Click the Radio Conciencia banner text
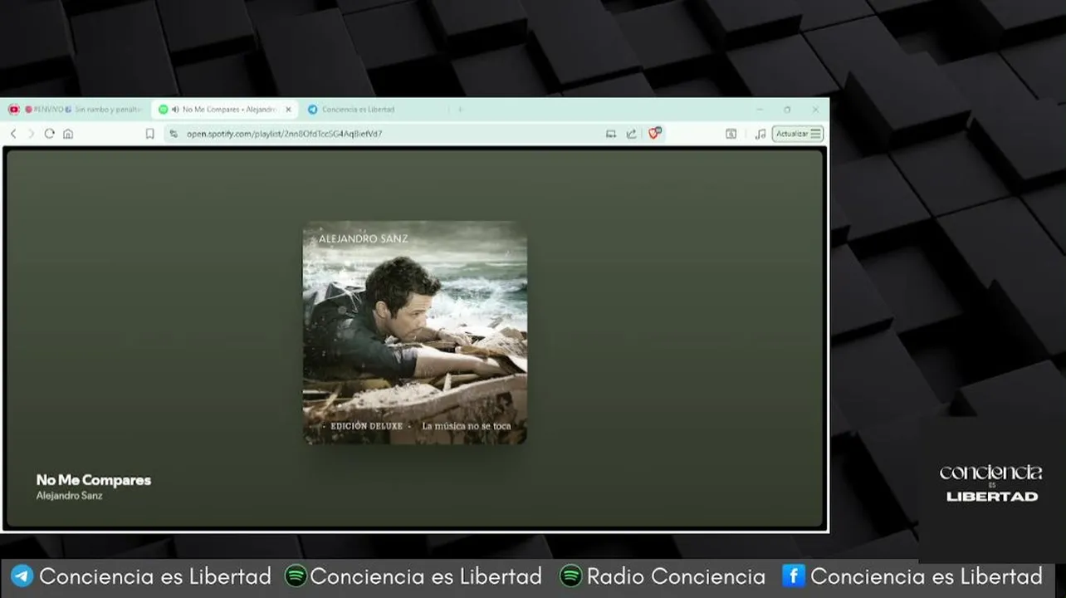 point(676,576)
